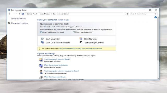Click the Start Narrator icon
The width and height of the screenshot is (167, 93).
81,38
